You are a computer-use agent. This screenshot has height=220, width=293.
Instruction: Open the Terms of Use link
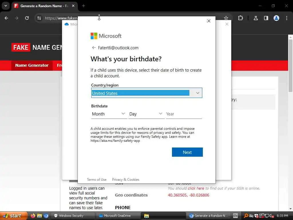[x=97, y=180]
